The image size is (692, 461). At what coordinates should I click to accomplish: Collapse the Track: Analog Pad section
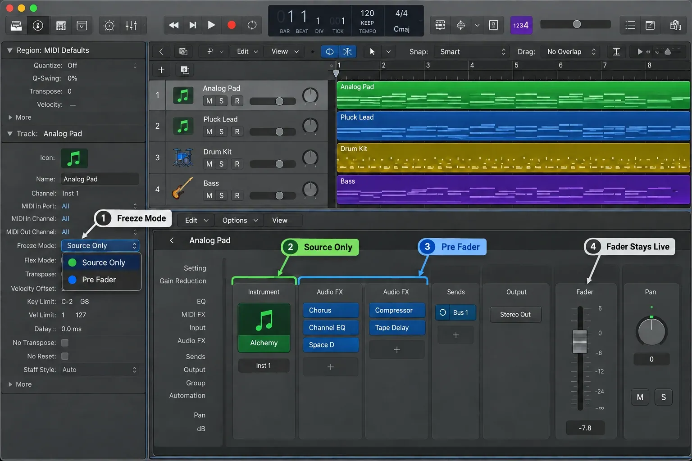[x=9, y=134]
